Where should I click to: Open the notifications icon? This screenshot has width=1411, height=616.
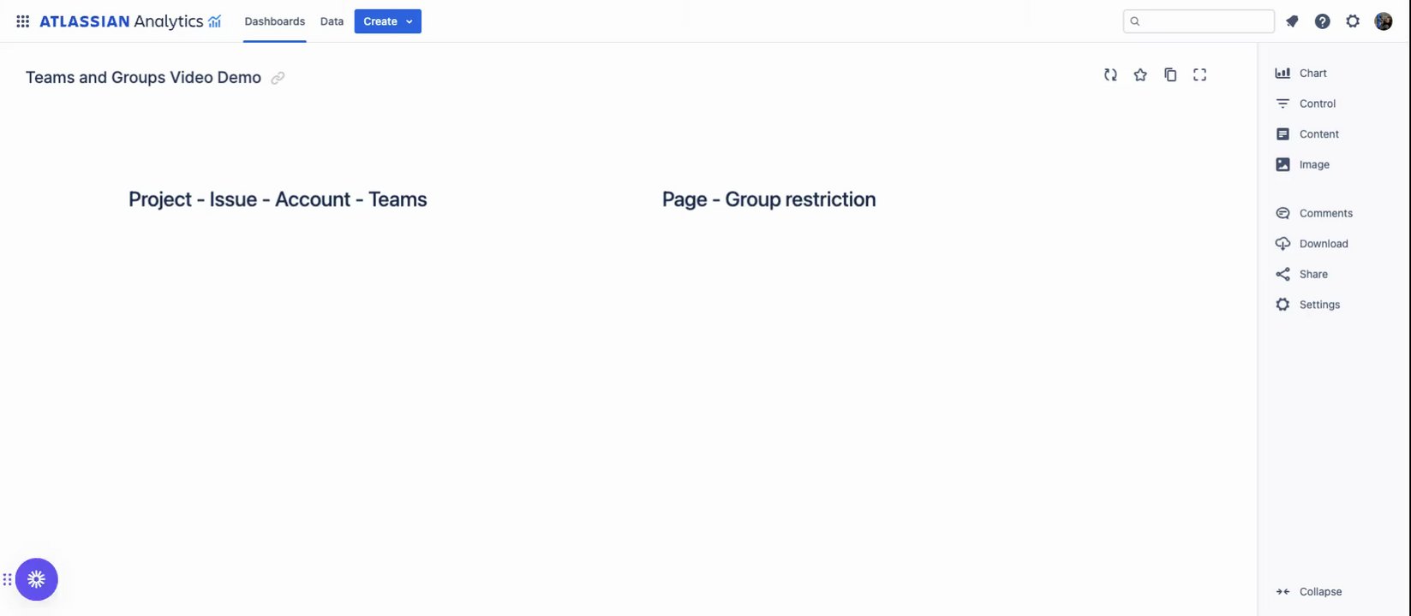point(1292,21)
